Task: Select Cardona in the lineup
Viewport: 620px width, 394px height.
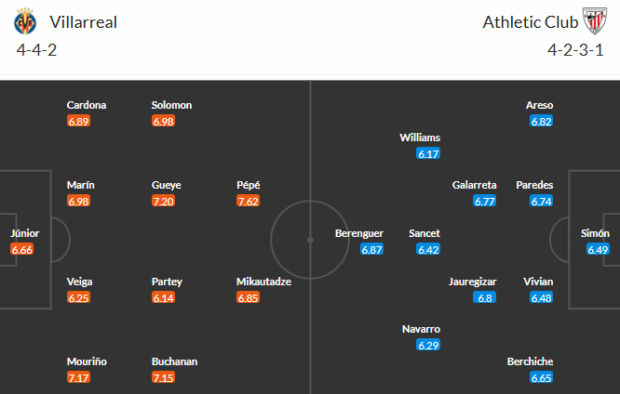Action: tap(87, 105)
